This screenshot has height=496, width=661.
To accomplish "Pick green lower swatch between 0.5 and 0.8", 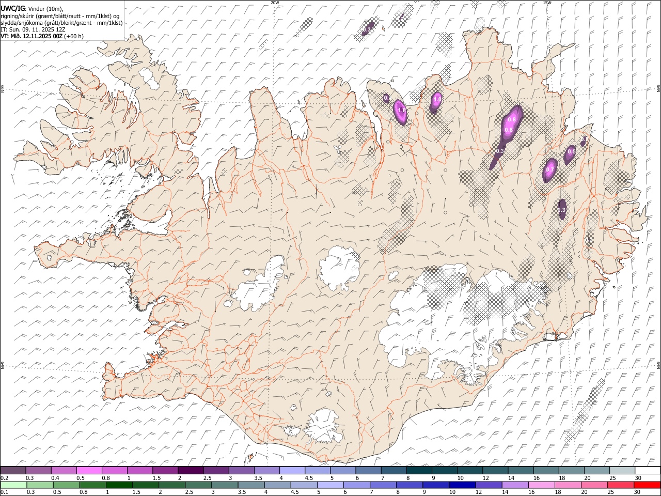I will pyautogui.click(x=67, y=485).
